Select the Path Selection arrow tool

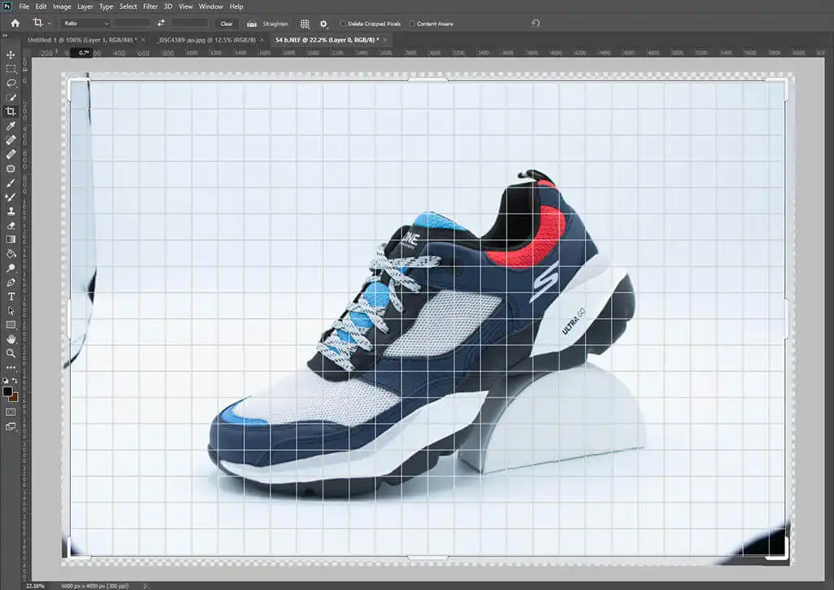tap(11, 310)
